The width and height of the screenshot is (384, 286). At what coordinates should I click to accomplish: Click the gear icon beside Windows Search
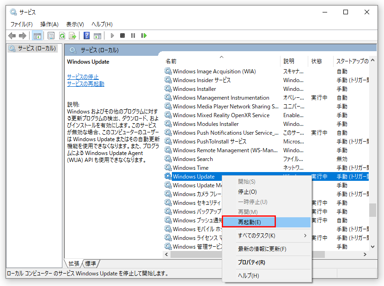click(x=168, y=159)
